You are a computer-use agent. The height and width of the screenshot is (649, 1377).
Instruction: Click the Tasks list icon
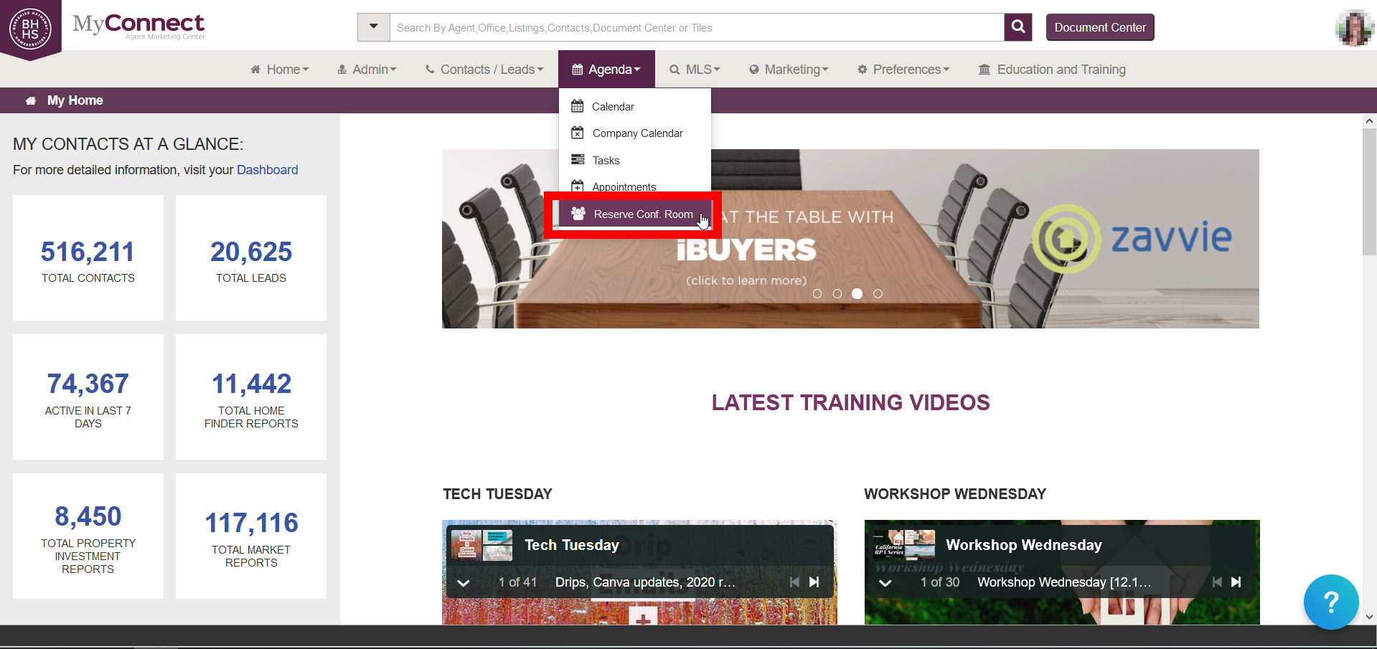[578, 160]
